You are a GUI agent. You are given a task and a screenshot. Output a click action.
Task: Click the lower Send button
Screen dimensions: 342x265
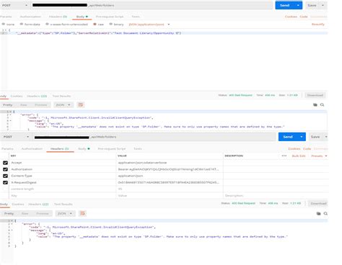click(x=288, y=137)
